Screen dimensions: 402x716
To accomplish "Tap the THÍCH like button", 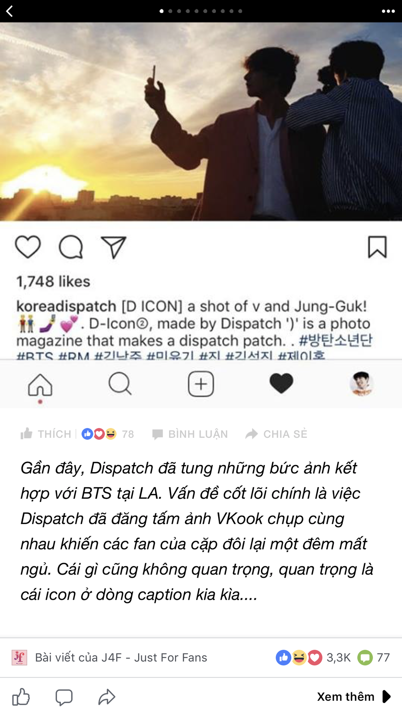I will point(46,434).
